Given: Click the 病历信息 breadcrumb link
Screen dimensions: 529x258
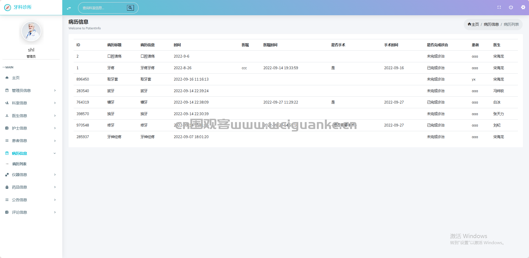Looking at the screenshot, I should point(491,24).
